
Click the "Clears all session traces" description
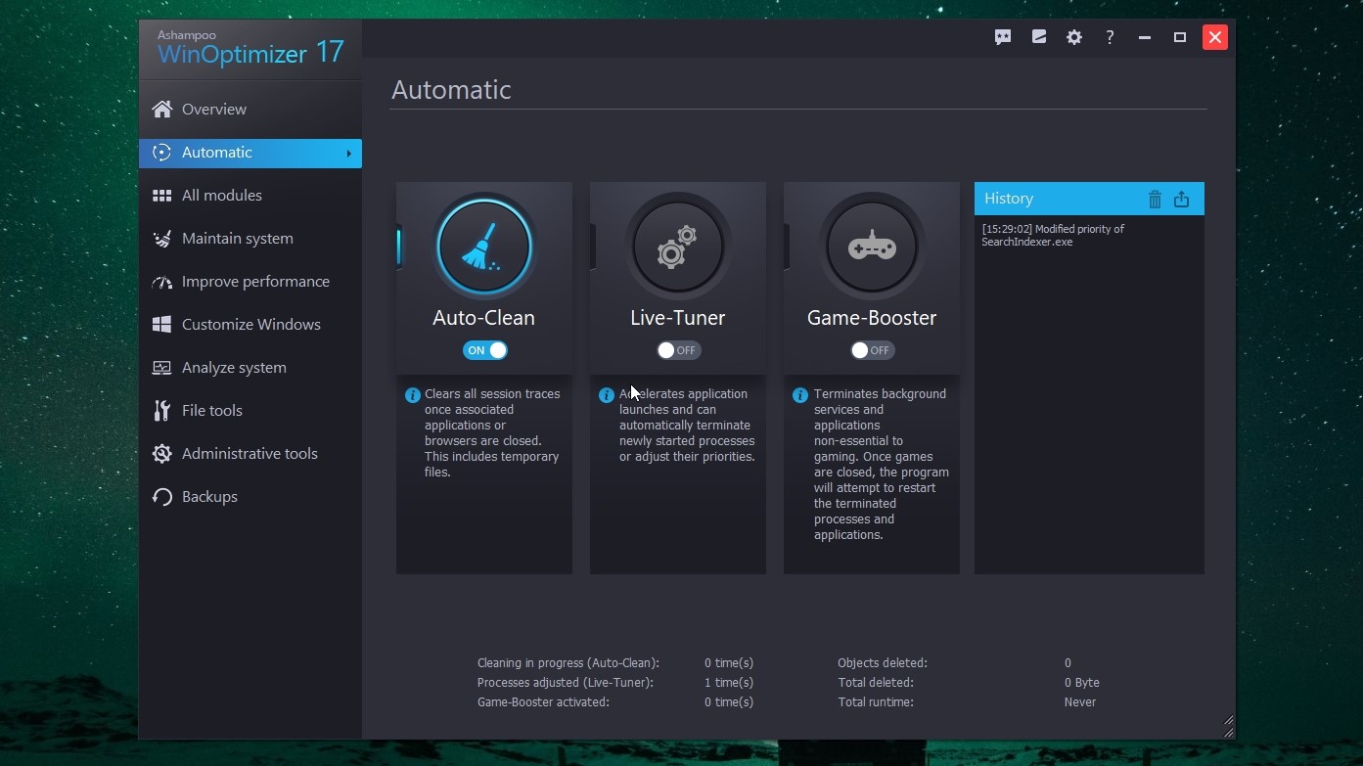tap(492, 433)
